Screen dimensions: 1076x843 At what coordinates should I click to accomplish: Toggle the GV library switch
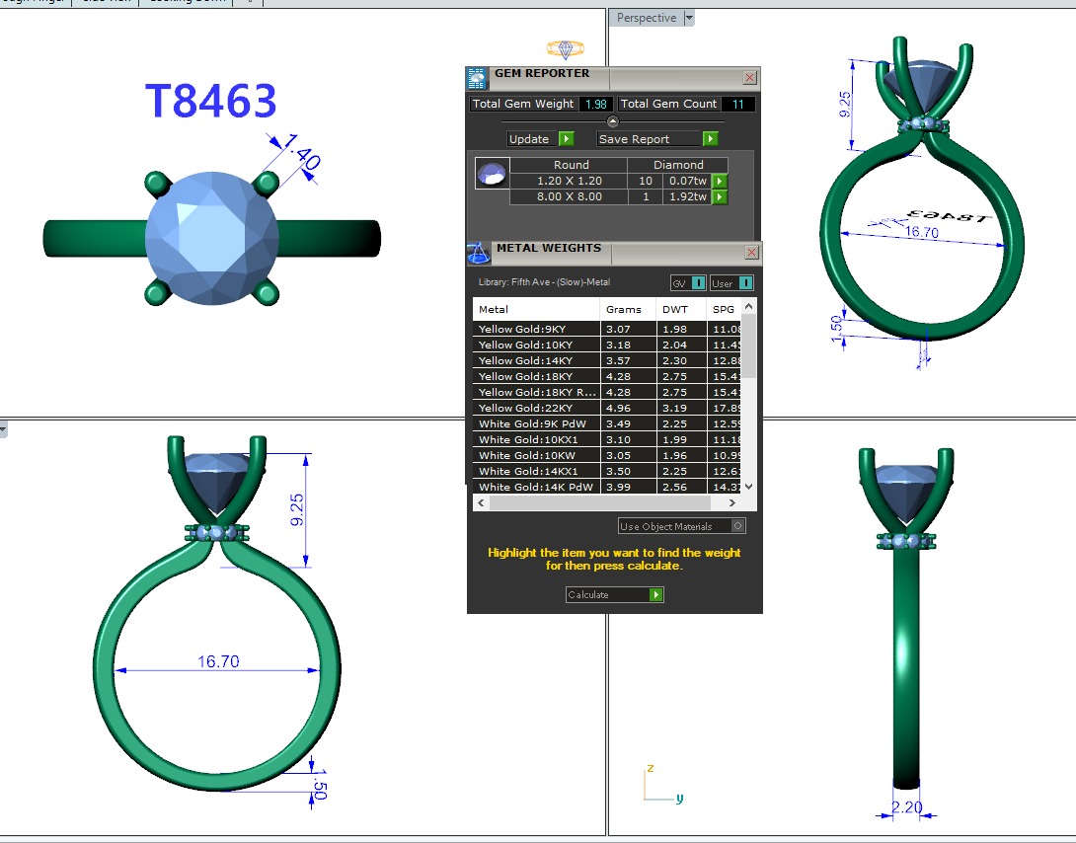pos(698,283)
